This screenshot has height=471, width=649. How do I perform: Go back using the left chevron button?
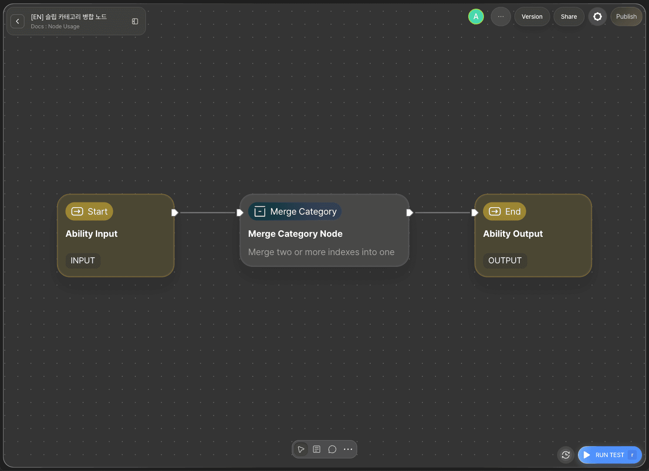pyautogui.click(x=17, y=21)
